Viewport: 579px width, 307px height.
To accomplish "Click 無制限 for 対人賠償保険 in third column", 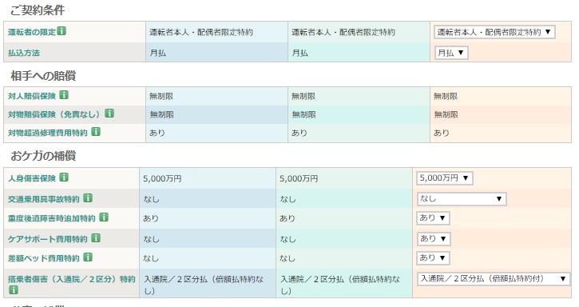I will click(x=446, y=96).
